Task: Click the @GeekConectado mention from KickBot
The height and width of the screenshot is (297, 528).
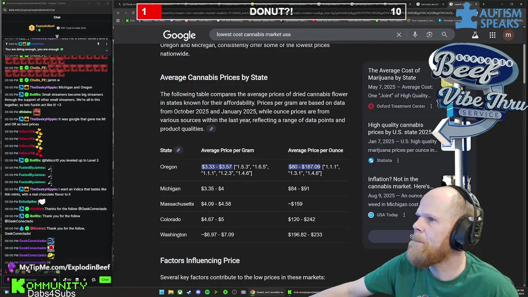Action: 92,209
